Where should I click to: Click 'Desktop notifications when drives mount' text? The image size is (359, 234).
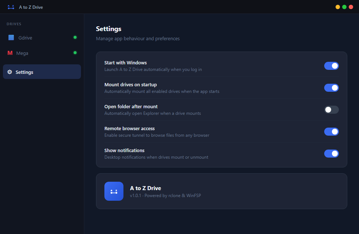point(156,157)
